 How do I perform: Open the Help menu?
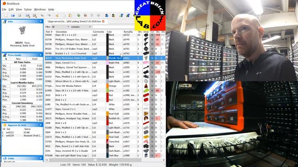tap(51, 9)
